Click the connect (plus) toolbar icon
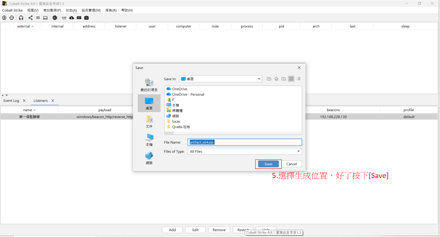Screen dimensions: 440x237 click(4, 18)
